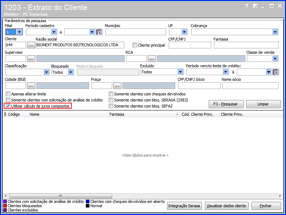The height and width of the screenshot is (215, 286).
Task: Click the solicitação de análise de crédito legend swatch
Action: pos(5,201)
